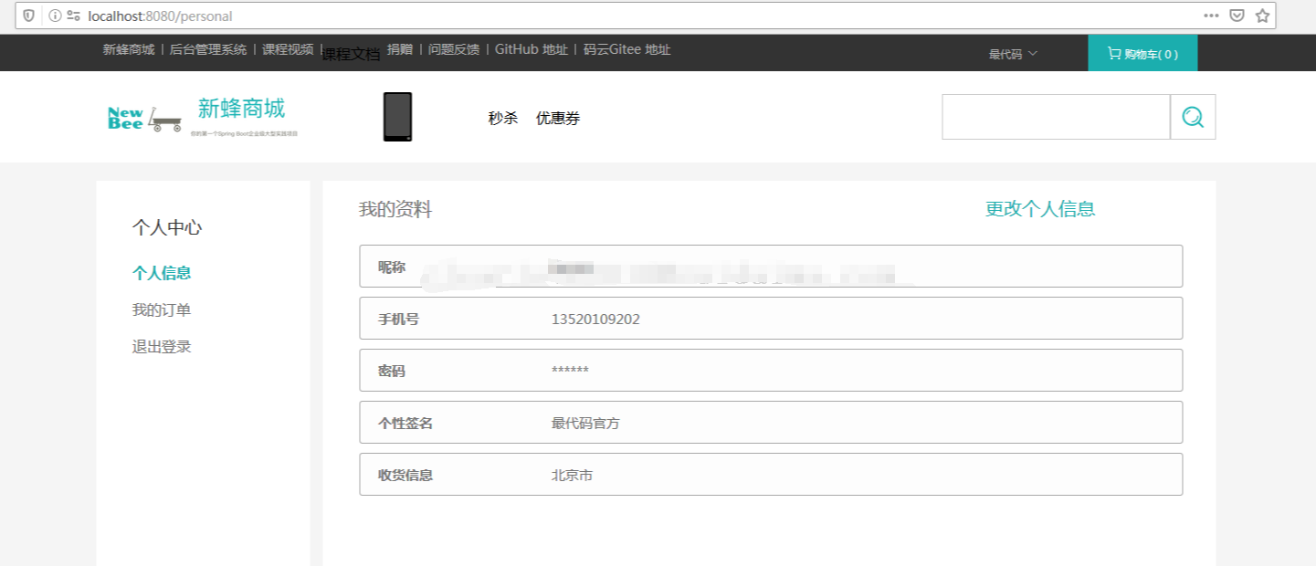Image resolution: width=1316 pixels, height=566 pixels.
Task: Open 我的订单 in sidebar
Action: pos(162,310)
